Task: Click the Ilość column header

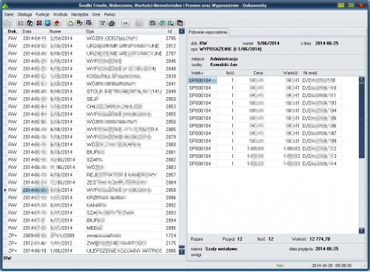Action: tap(230, 73)
